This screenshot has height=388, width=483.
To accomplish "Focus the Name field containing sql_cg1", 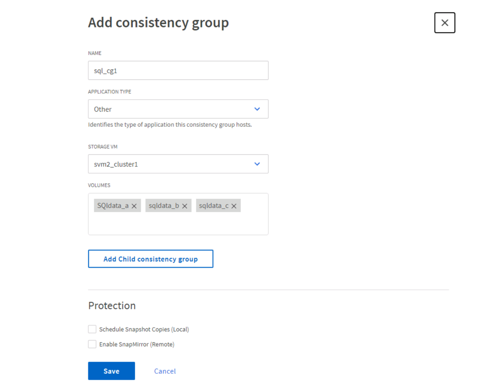I will point(178,70).
